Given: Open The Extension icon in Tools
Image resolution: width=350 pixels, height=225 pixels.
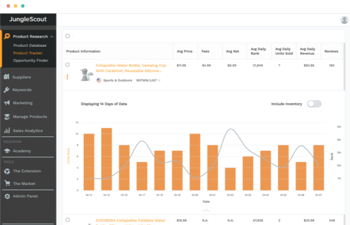Looking at the screenshot, I should pyautogui.click(x=7, y=171).
